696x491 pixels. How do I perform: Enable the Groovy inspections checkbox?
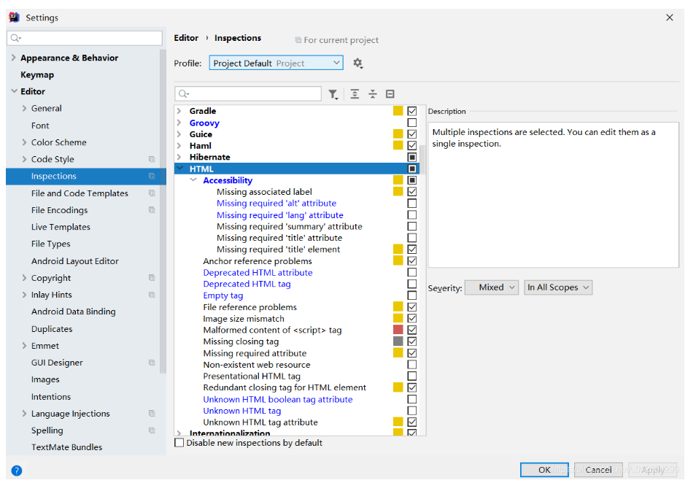tap(412, 123)
